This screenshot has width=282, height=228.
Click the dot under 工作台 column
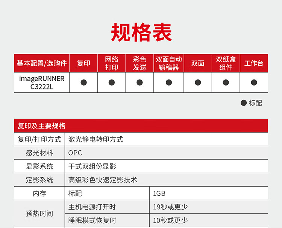pos(254,83)
